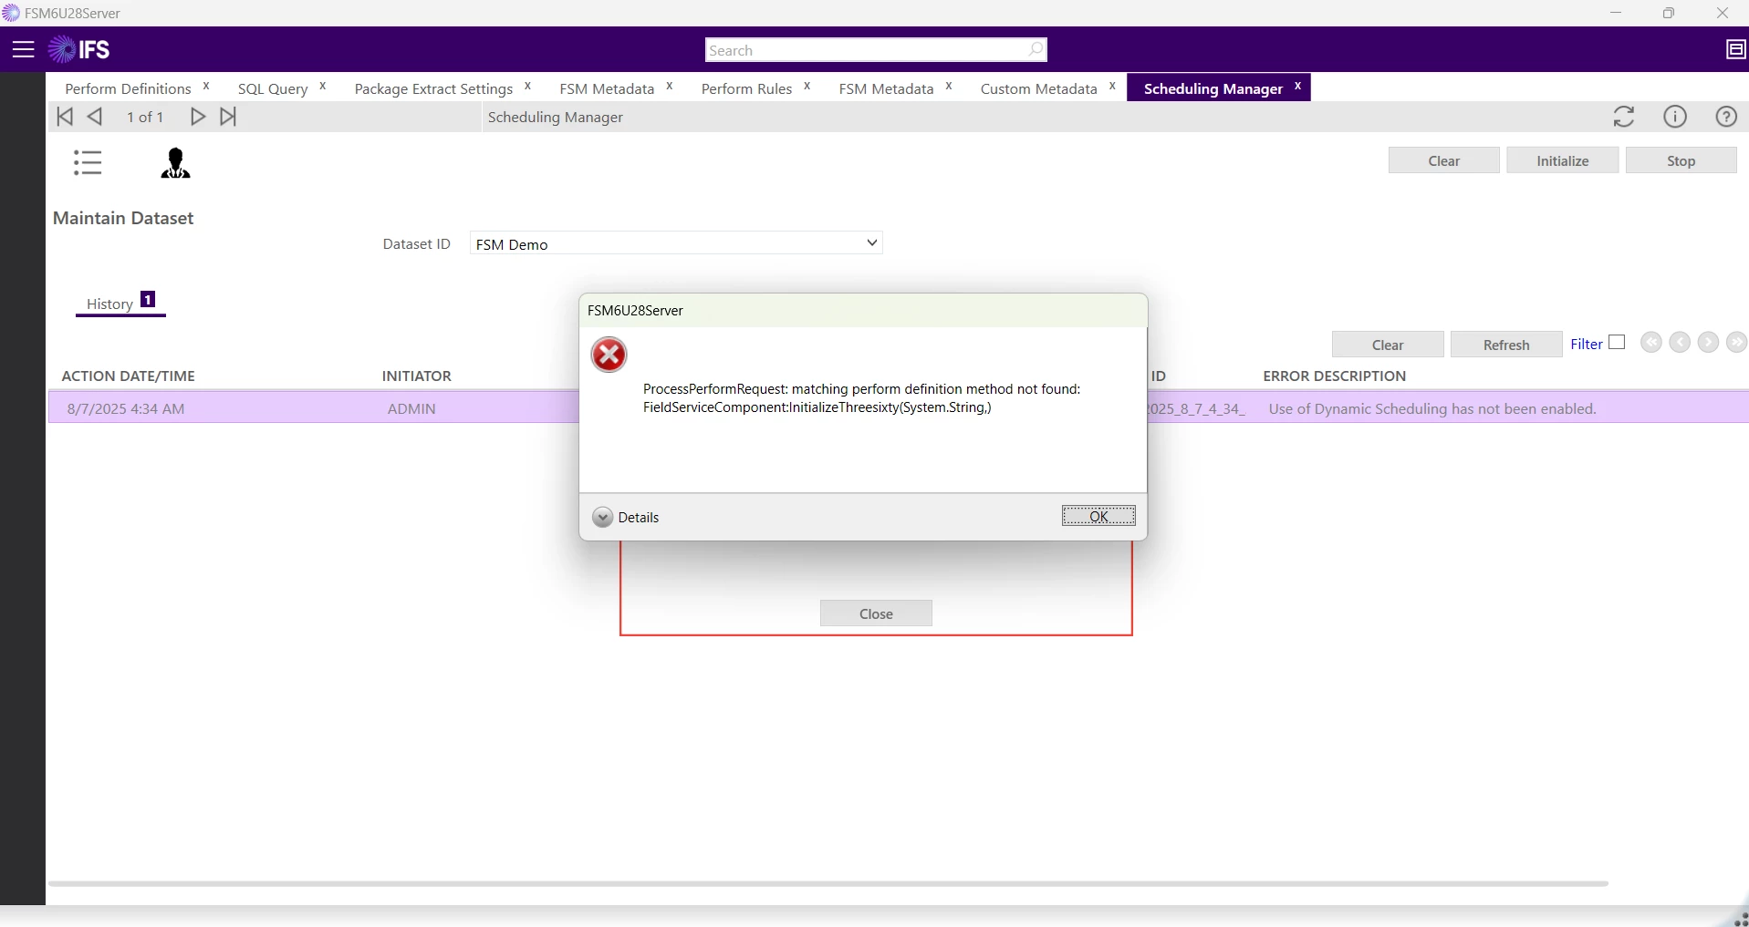This screenshot has height=927, width=1749.
Task: Click the Refresh button in History
Action: tap(1506, 345)
